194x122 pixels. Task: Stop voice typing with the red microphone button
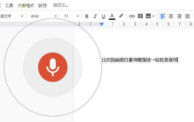point(53,67)
